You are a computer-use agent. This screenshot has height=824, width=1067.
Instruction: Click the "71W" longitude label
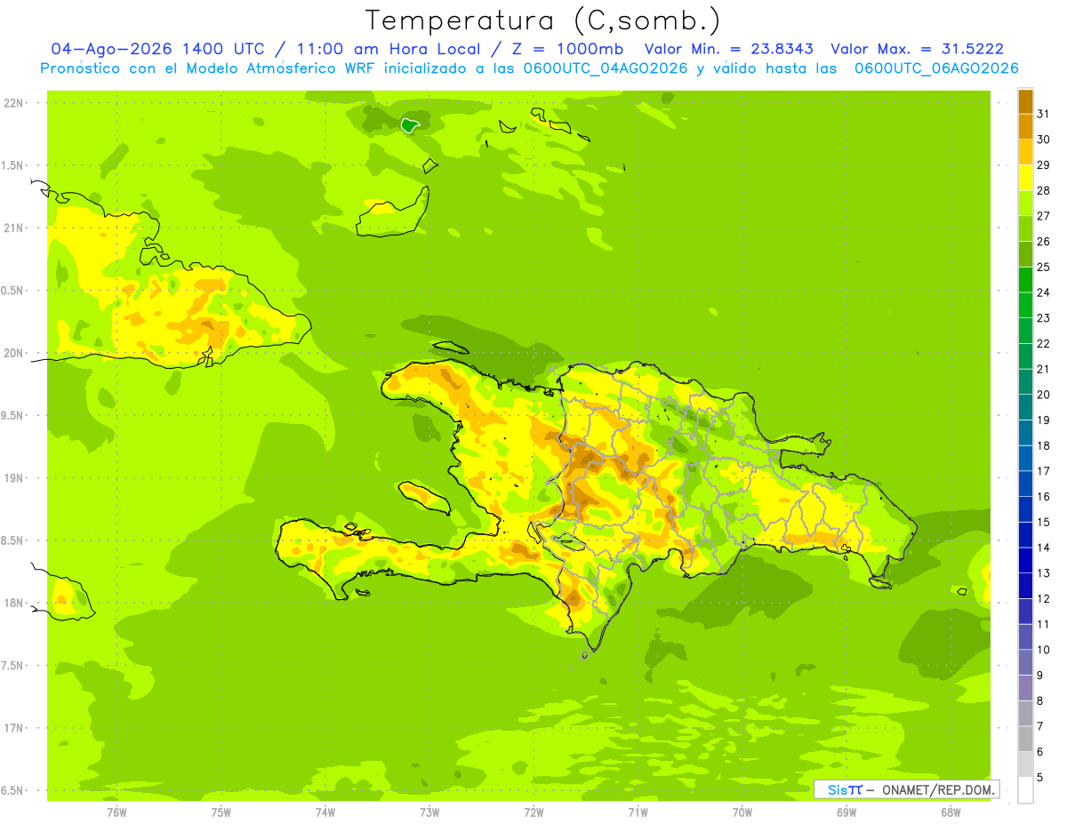pyautogui.click(x=638, y=812)
